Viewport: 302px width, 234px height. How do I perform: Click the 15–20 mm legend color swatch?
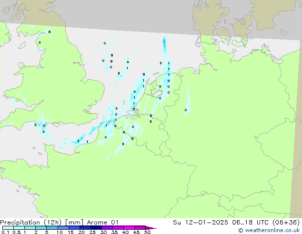[74, 228]
